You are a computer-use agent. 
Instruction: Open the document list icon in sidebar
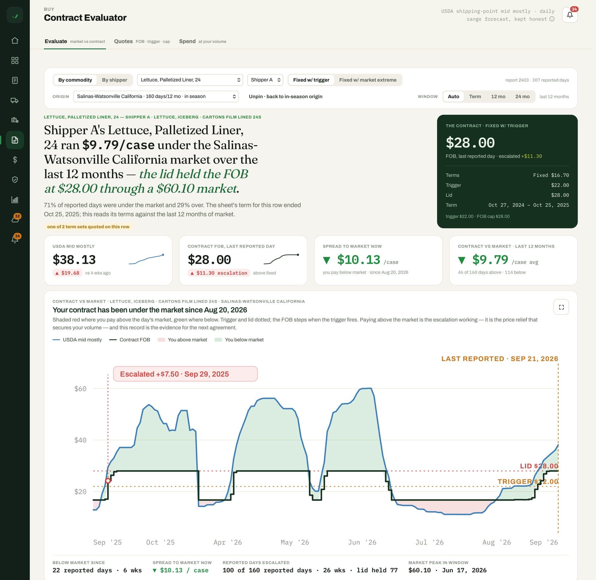click(15, 80)
